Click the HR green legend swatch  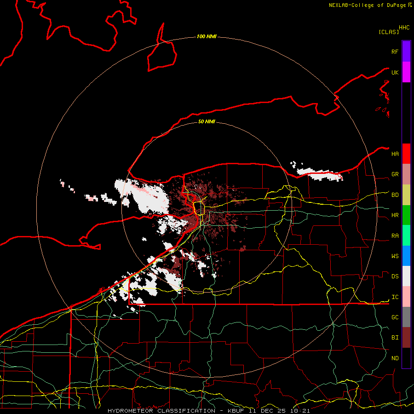click(x=406, y=215)
